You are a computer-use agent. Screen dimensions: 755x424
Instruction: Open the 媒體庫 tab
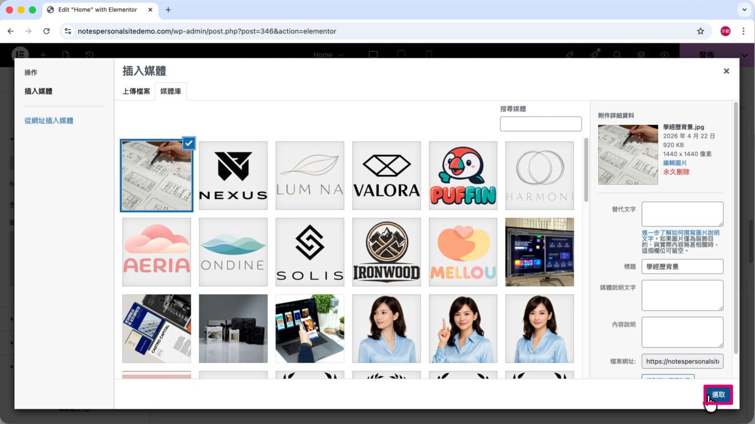tap(170, 91)
